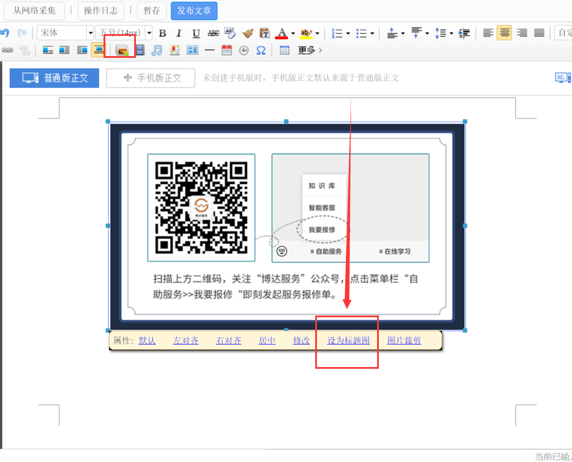Click the 从网络采集 button
Viewport: 572px width, 462px height.
[x=34, y=10]
